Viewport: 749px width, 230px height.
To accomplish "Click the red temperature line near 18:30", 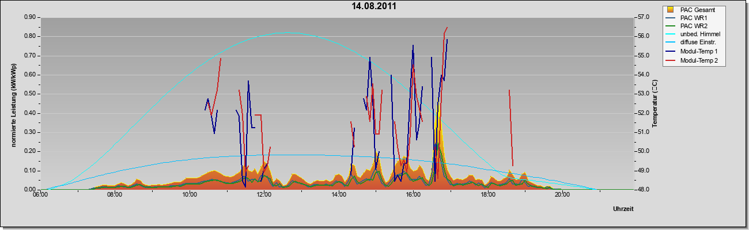I will 510,128.
